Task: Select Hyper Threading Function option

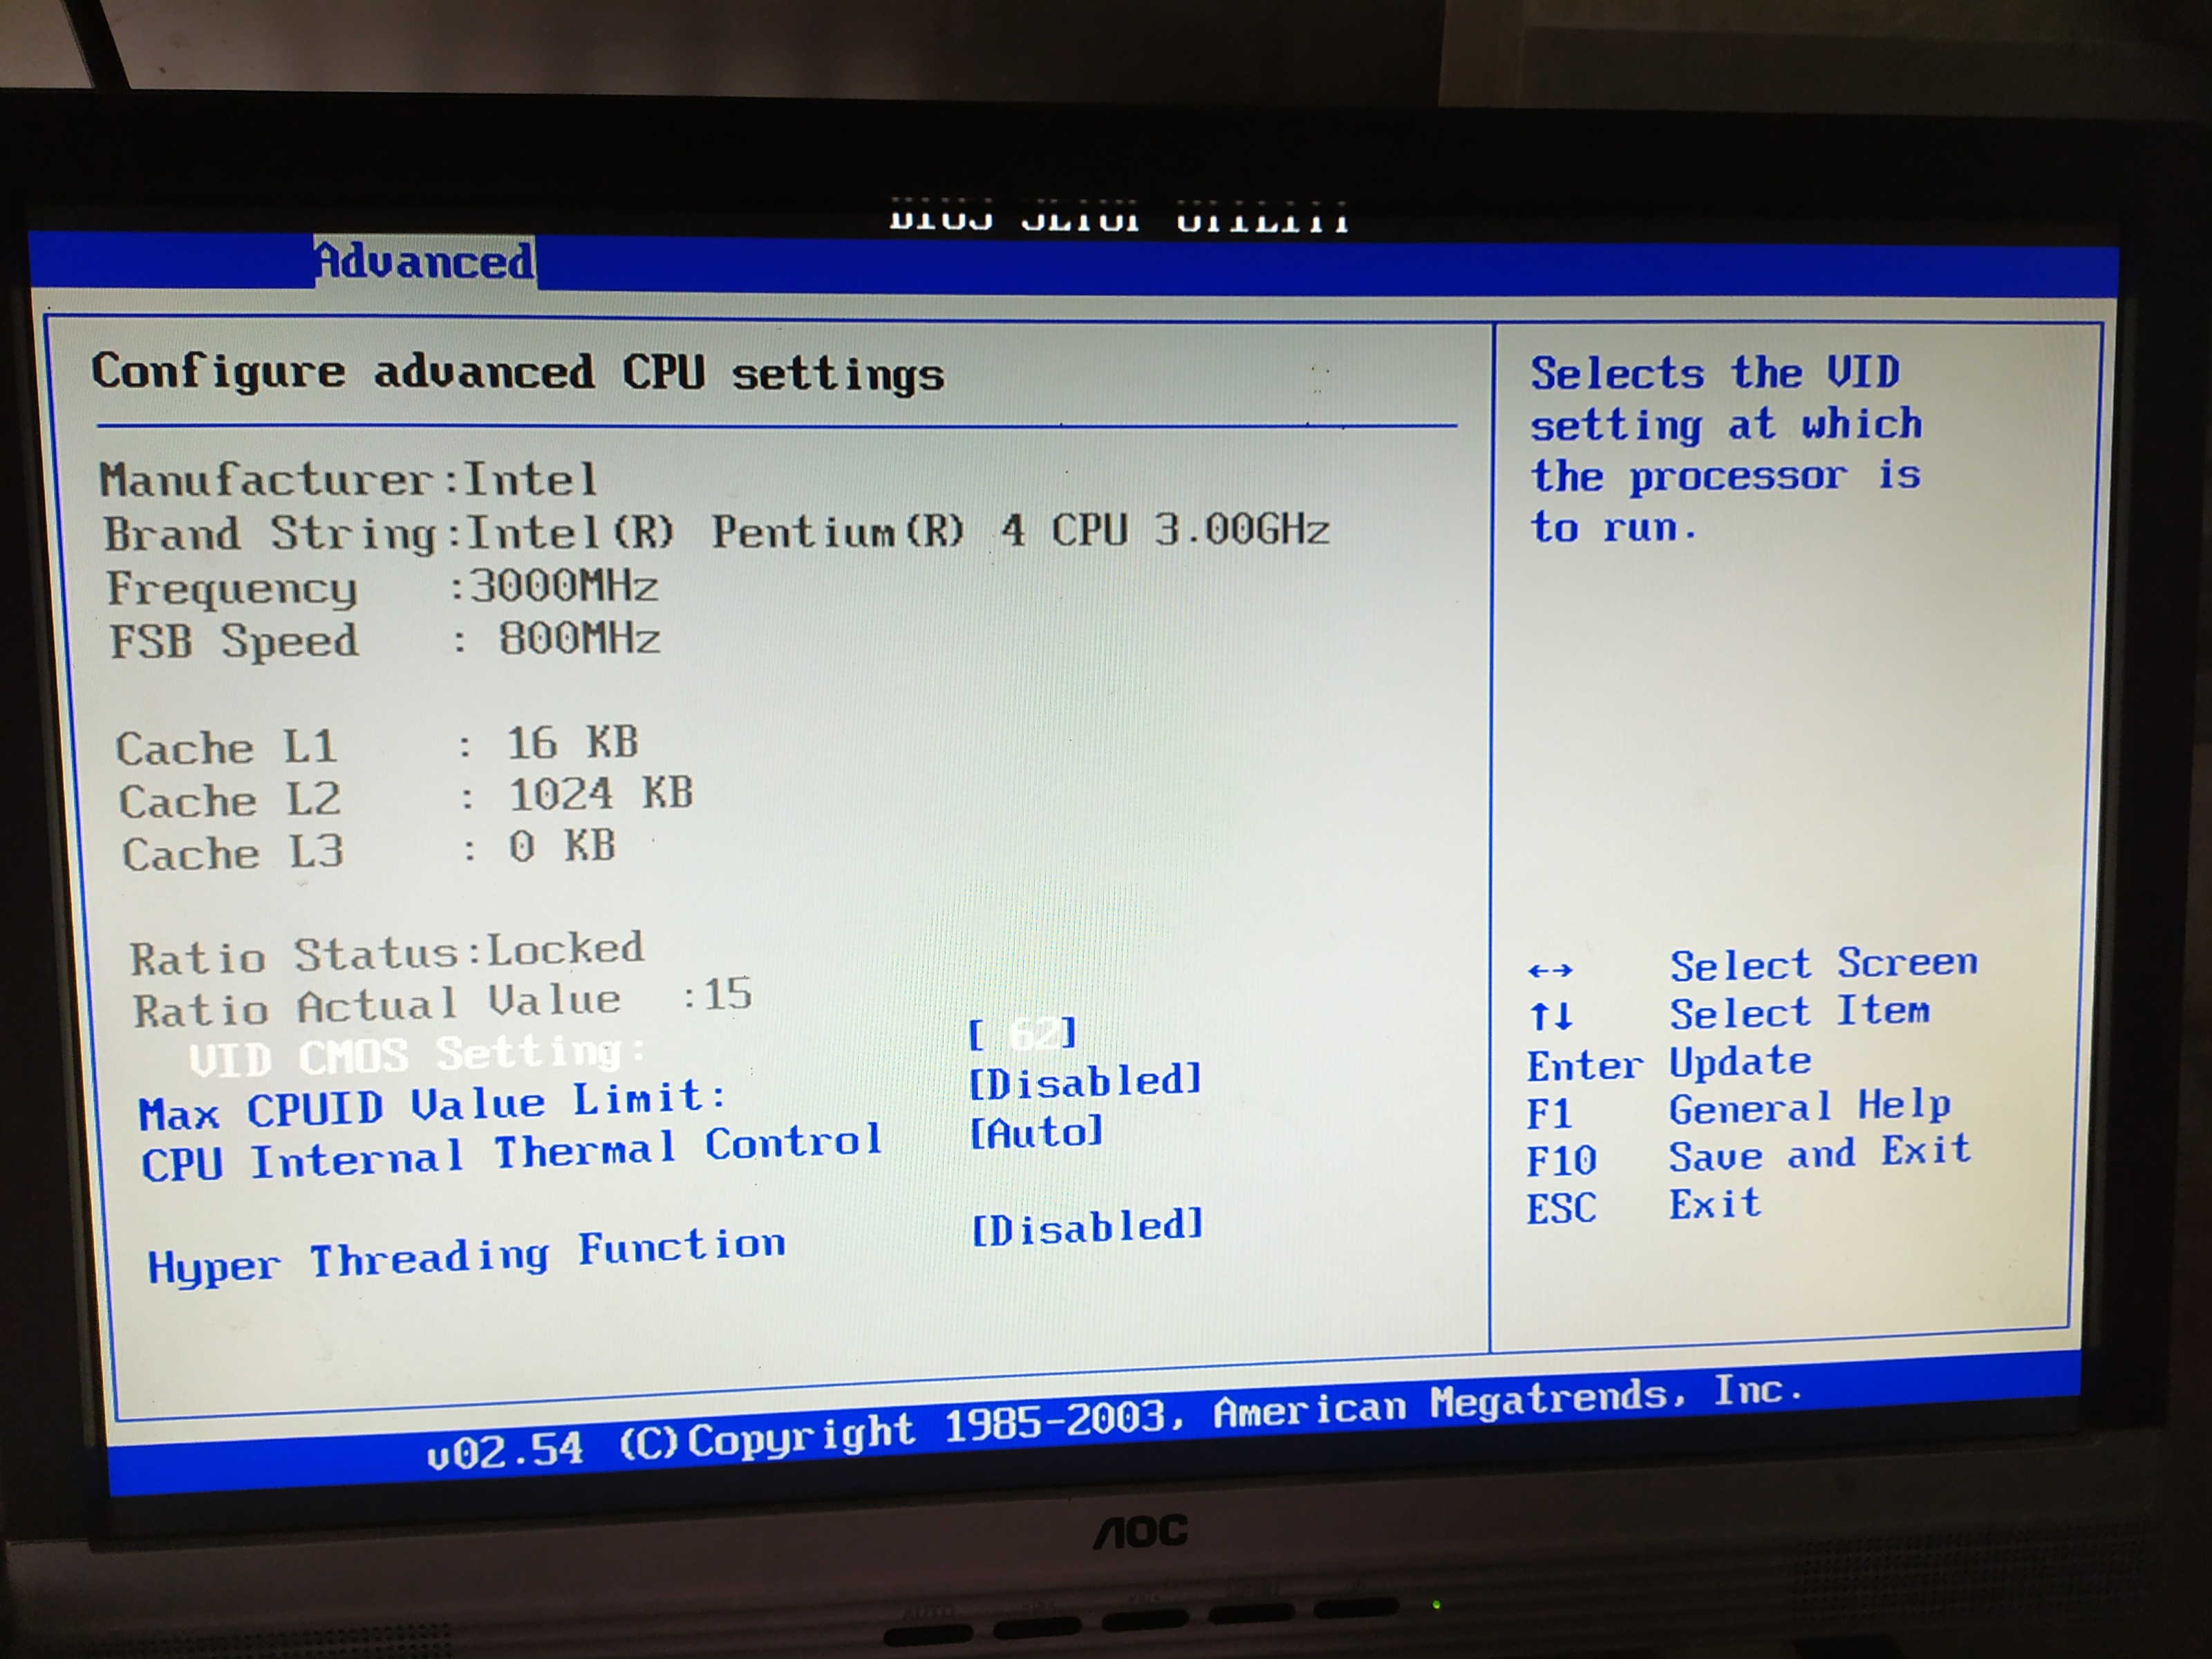Action: pyautogui.click(x=466, y=1256)
